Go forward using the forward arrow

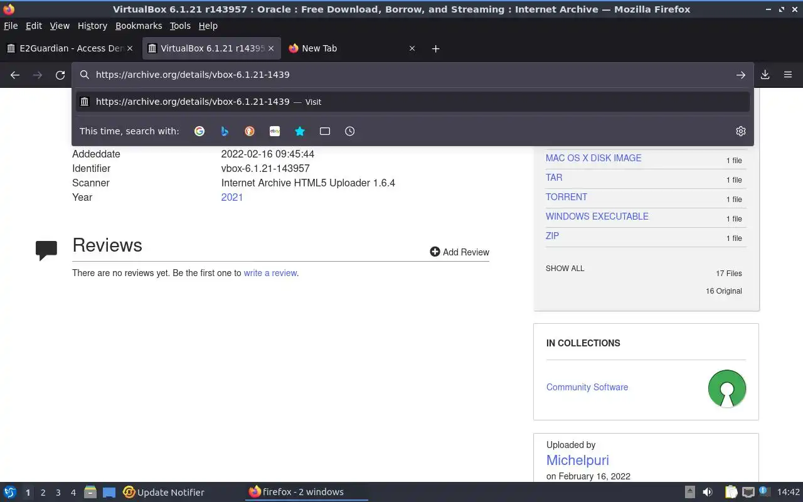pos(38,75)
